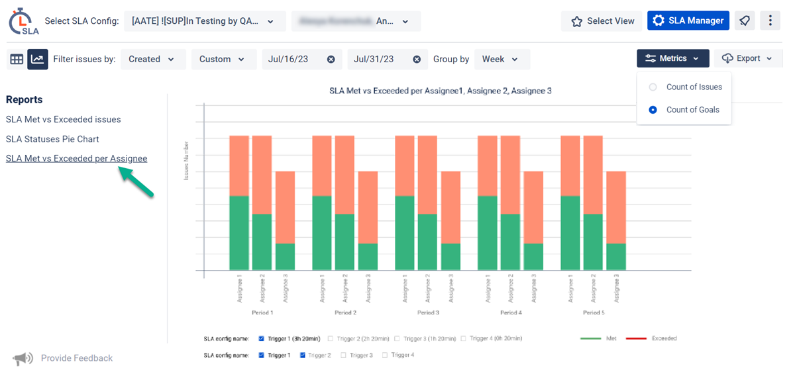Uncheck Trigger 1 (3h 20min) checkbox
The height and width of the screenshot is (372, 795).
click(x=262, y=338)
